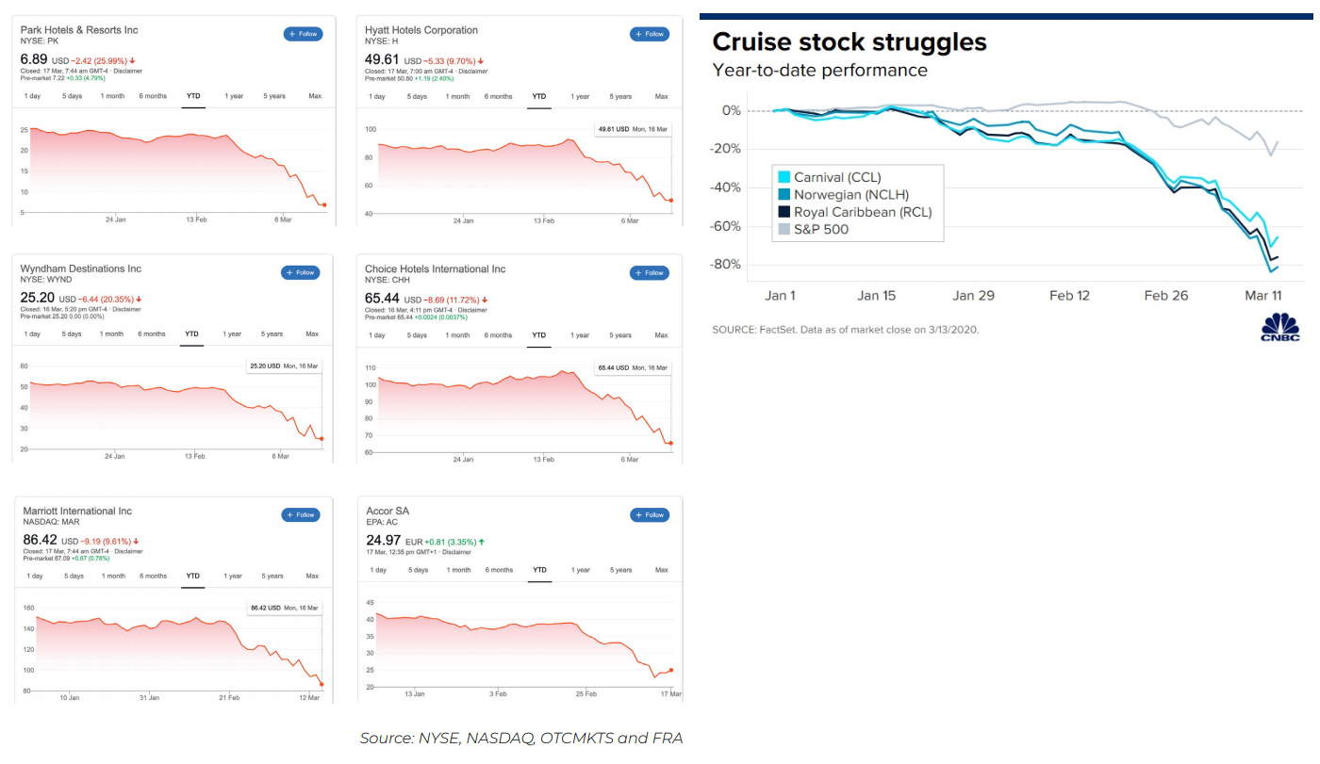The height and width of the screenshot is (764, 1320).
Task: Select 1 month range for Wyndham chart
Action: click(x=111, y=333)
